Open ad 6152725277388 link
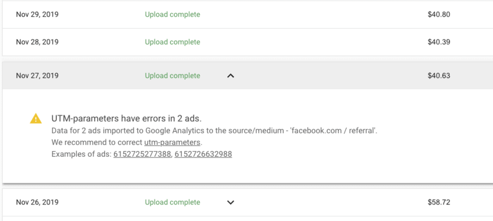 pos(142,154)
